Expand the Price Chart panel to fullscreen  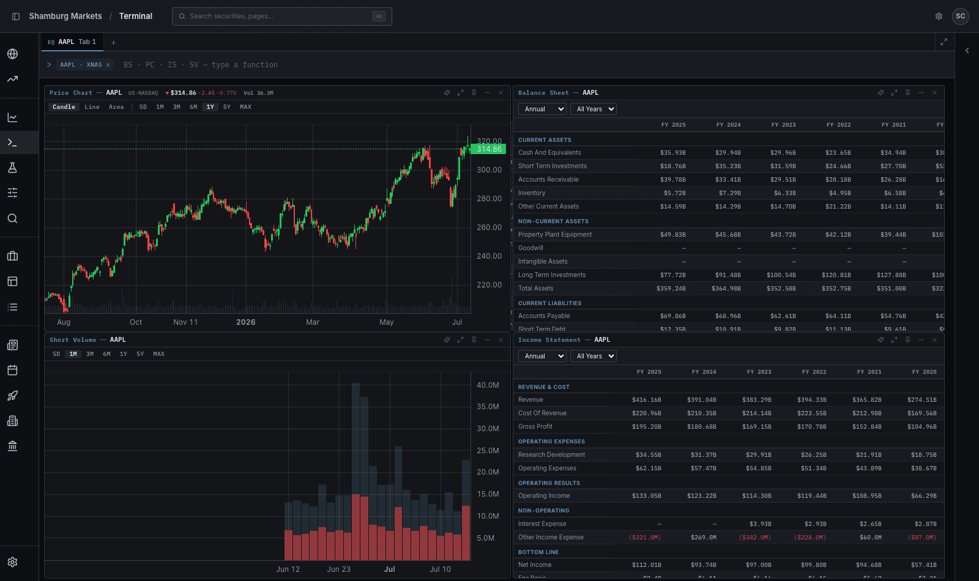pos(461,93)
